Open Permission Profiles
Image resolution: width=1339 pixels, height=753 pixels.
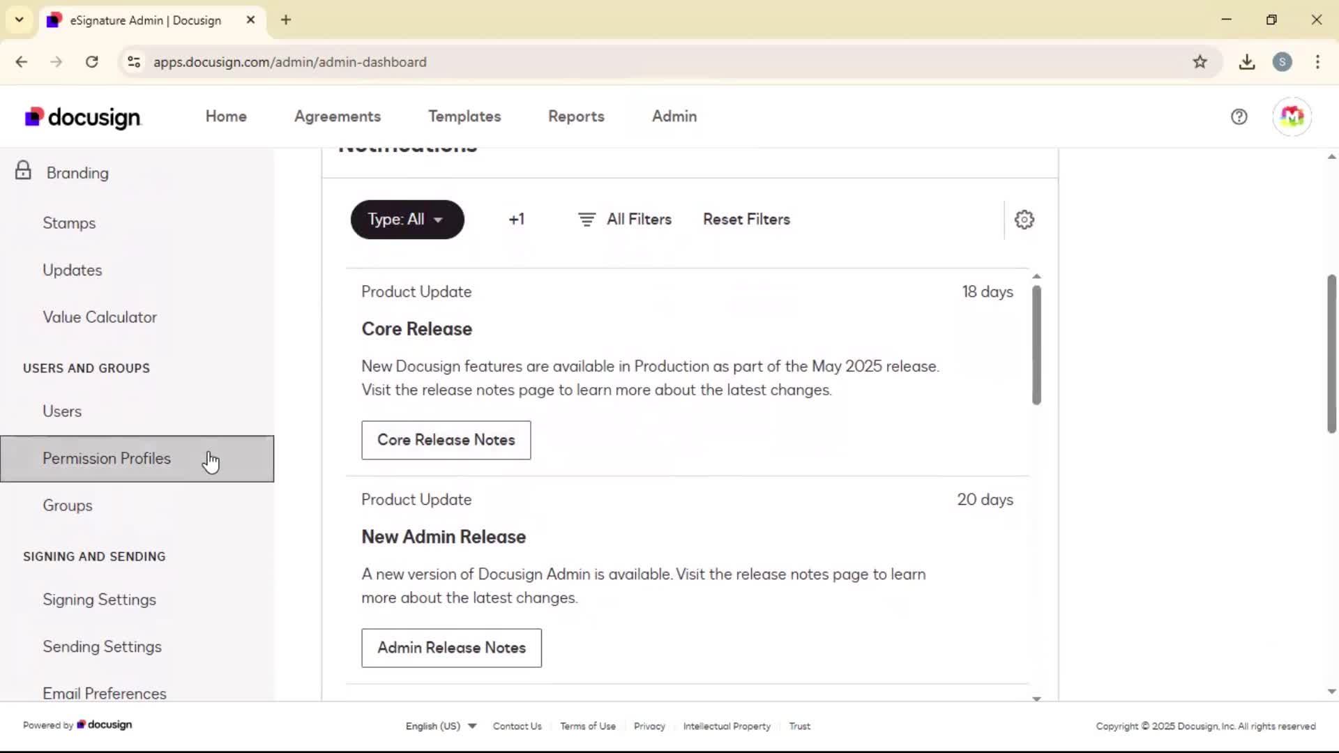tap(137, 459)
